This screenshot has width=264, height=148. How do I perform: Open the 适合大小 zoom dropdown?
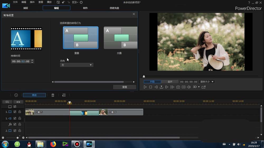tap(207, 82)
